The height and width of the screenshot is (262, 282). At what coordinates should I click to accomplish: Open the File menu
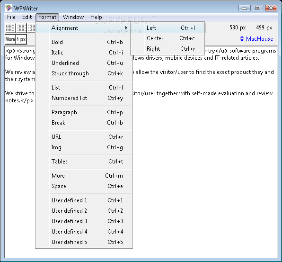[x=11, y=17]
